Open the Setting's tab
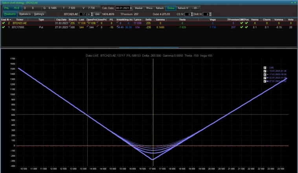Viewport: 298px width, 173px height. (39, 14)
